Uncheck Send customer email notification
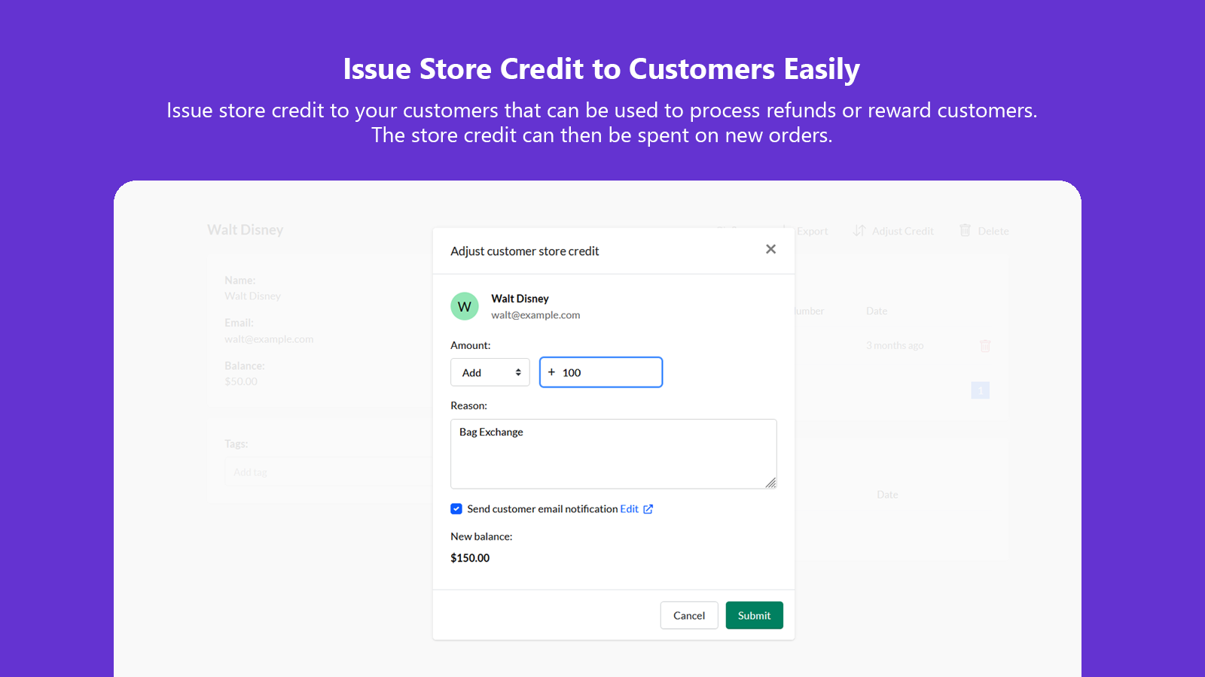This screenshot has width=1205, height=677. tap(456, 509)
